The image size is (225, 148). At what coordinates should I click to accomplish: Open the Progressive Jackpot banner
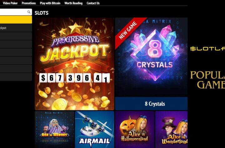point(74,64)
